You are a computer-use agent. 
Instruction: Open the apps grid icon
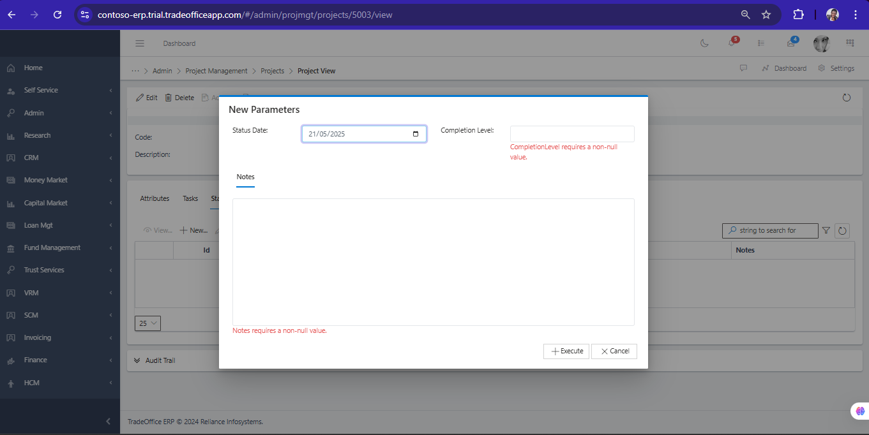pyautogui.click(x=850, y=43)
